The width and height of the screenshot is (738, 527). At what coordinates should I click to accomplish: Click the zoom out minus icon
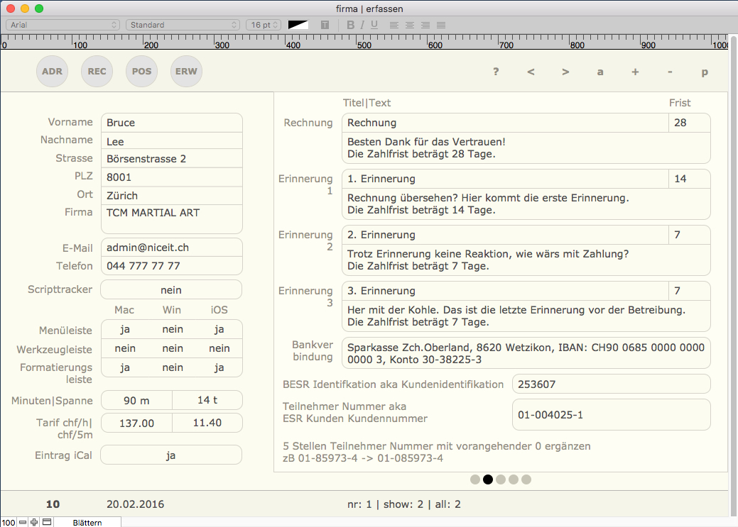pos(23,522)
